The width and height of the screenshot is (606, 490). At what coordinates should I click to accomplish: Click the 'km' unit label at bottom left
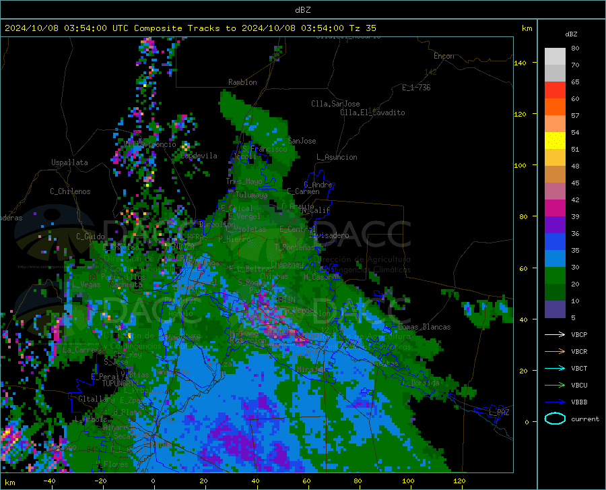[9, 483]
